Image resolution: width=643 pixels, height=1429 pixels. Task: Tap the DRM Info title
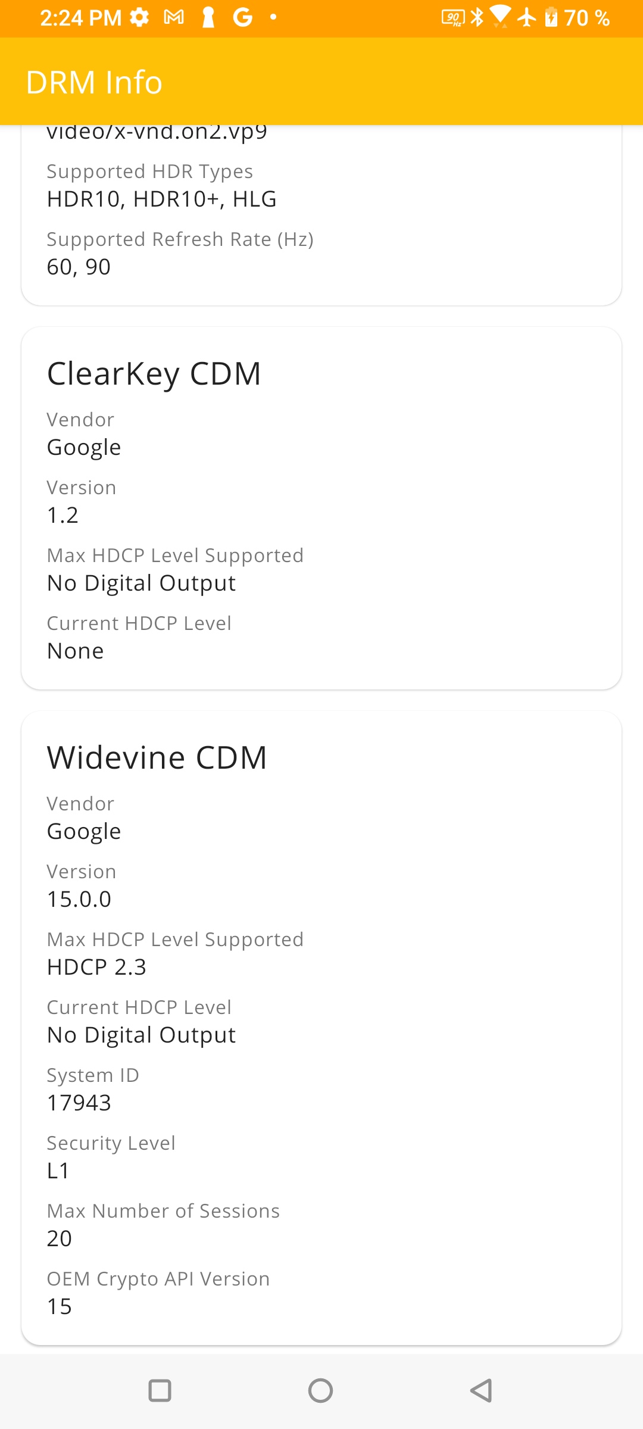click(x=94, y=82)
